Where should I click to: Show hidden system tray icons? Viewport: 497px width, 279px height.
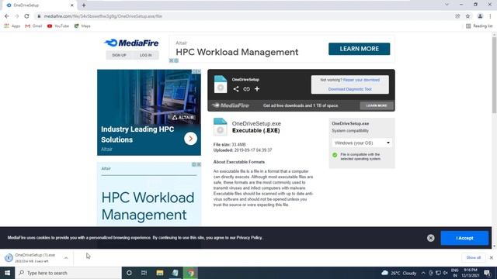pos(423,273)
